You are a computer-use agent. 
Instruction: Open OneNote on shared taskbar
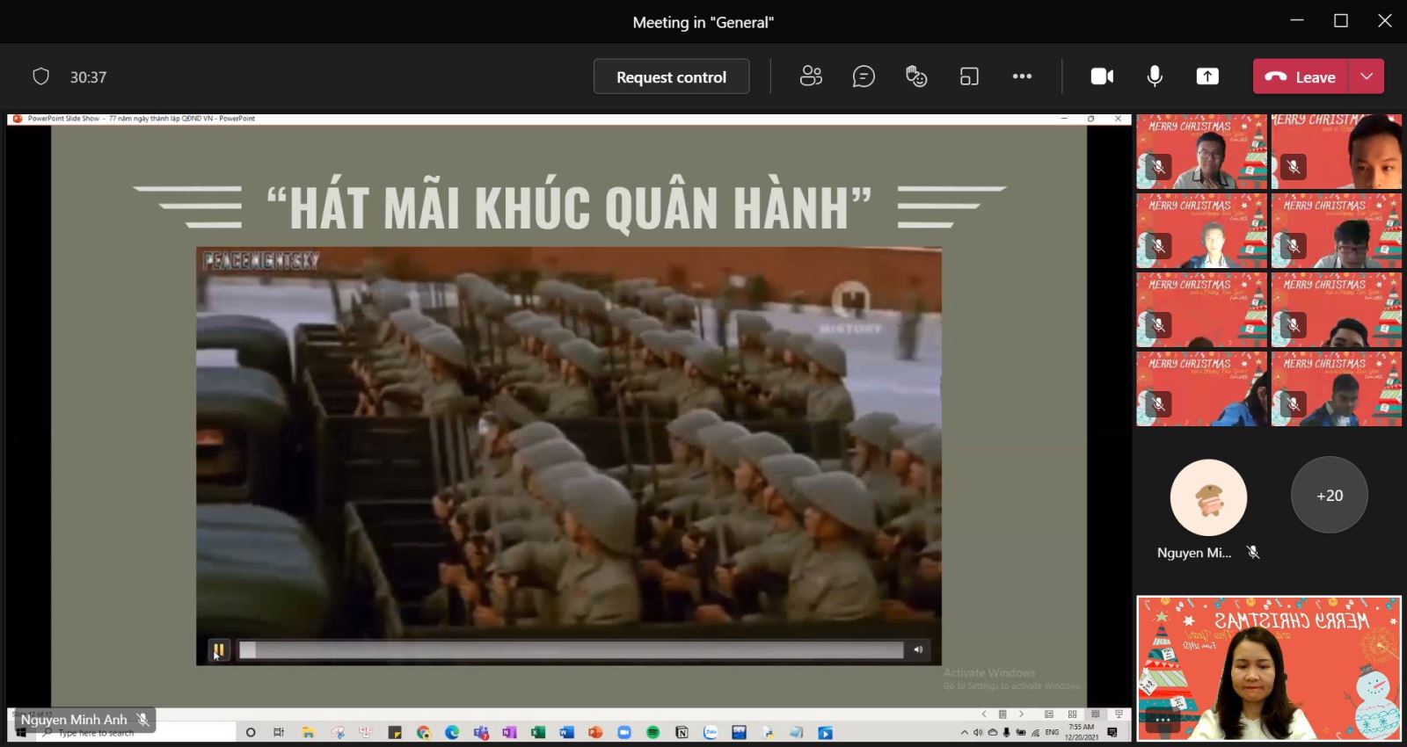click(x=509, y=732)
